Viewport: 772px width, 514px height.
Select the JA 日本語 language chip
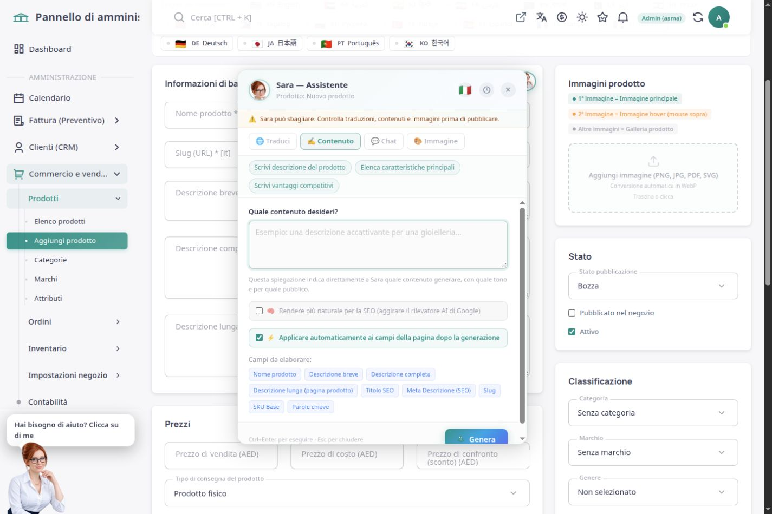270,43
